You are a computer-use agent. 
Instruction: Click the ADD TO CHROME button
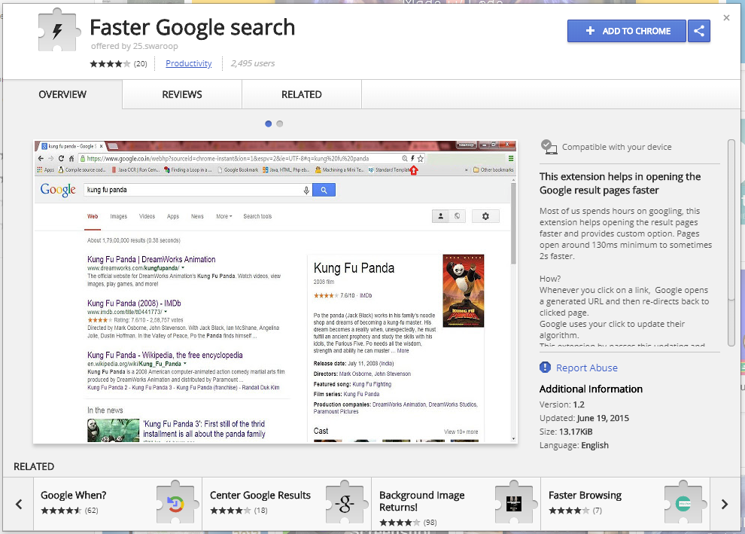pyautogui.click(x=626, y=31)
